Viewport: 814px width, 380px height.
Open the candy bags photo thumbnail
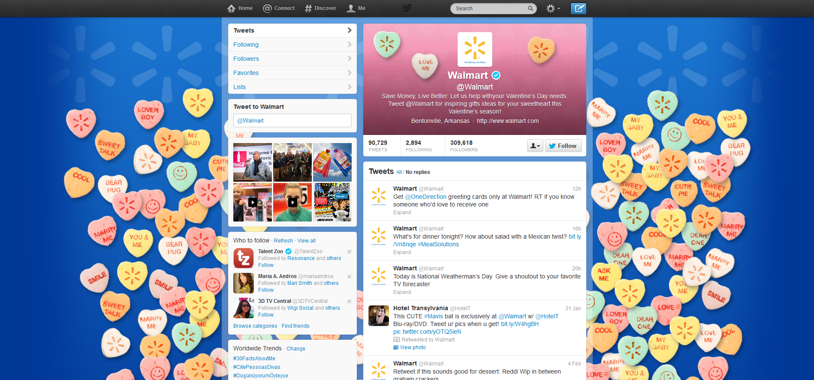332,162
